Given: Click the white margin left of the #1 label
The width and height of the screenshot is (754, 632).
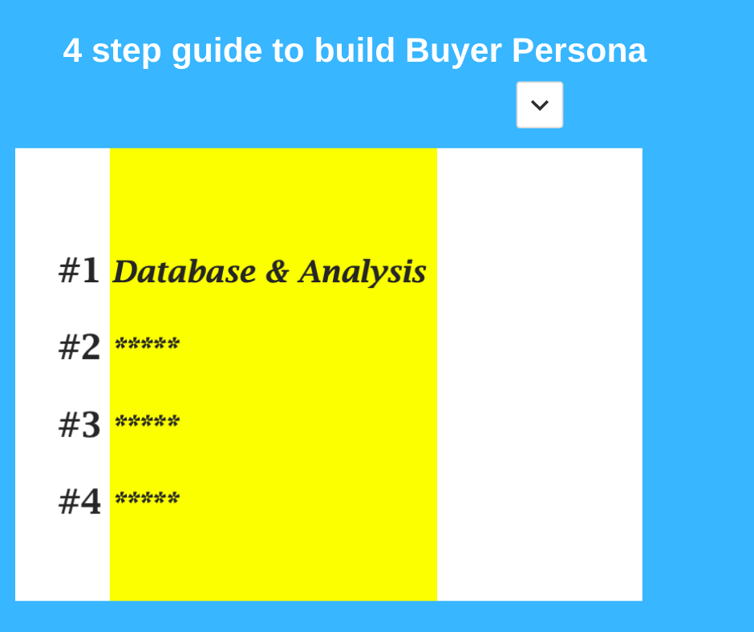Looking at the screenshot, I should (x=36, y=270).
